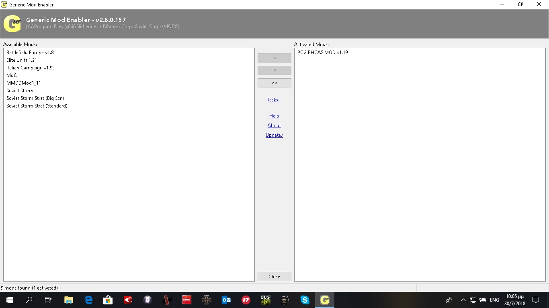Click the Activated Mods: label
The width and height of the screenshot is (549, 308).
(311, 45)
